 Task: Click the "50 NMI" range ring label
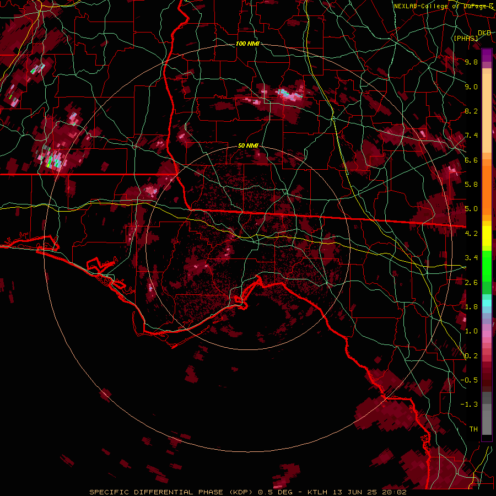pos(248,145)
